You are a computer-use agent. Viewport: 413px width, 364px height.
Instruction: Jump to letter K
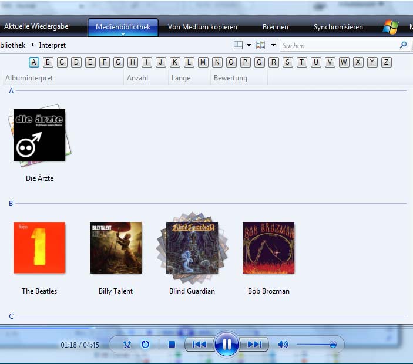pyautogui.click(x=175, y=62)
